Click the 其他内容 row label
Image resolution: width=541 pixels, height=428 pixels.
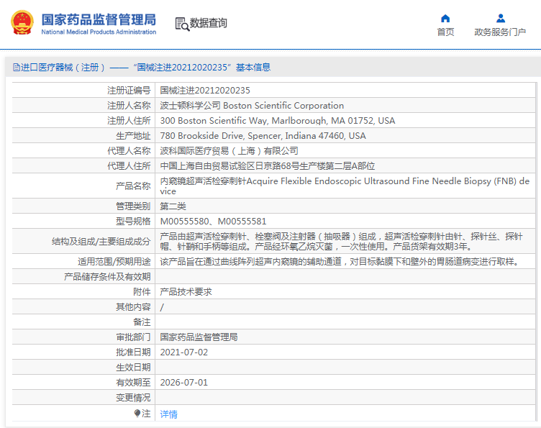coord(133,307)
